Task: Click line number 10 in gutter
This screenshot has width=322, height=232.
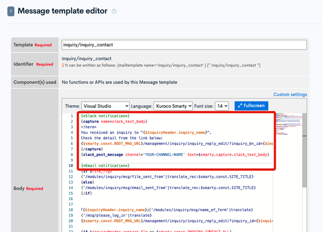Action: click(x=71, y=165)
